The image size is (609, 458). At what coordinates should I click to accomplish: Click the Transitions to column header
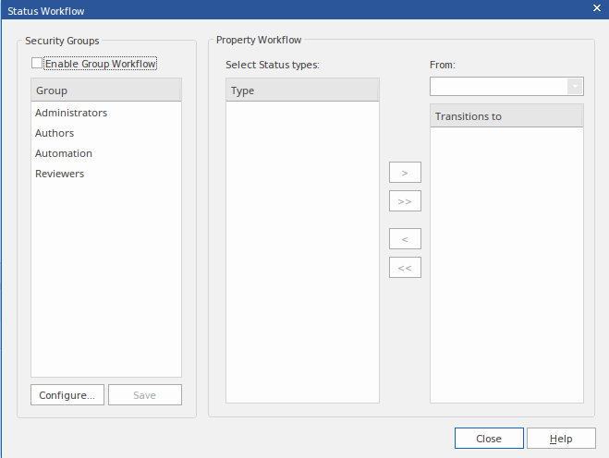pyautogui.click(x=506, y=116)
